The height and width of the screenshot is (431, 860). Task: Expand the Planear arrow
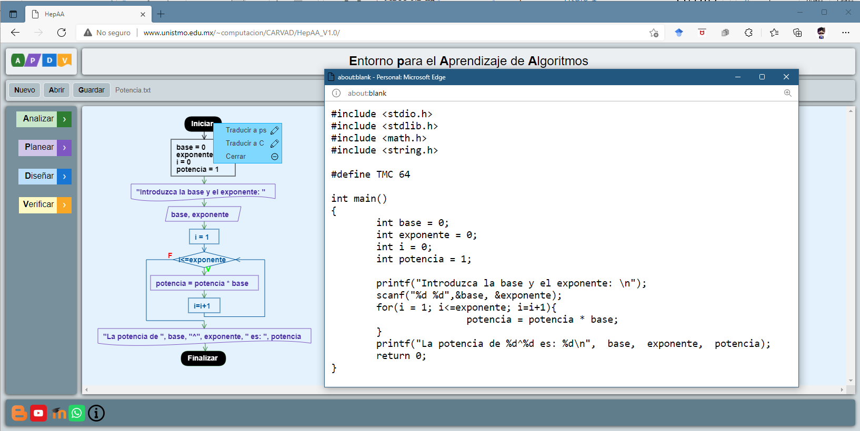[x=64, y=148]
